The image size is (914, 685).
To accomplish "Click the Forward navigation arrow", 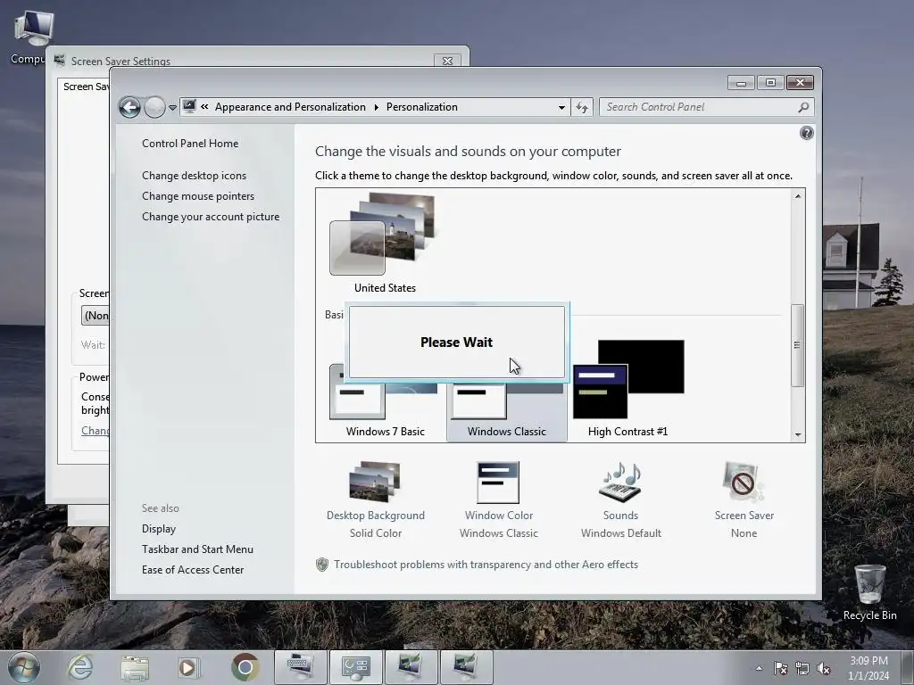I will (154, 107).
